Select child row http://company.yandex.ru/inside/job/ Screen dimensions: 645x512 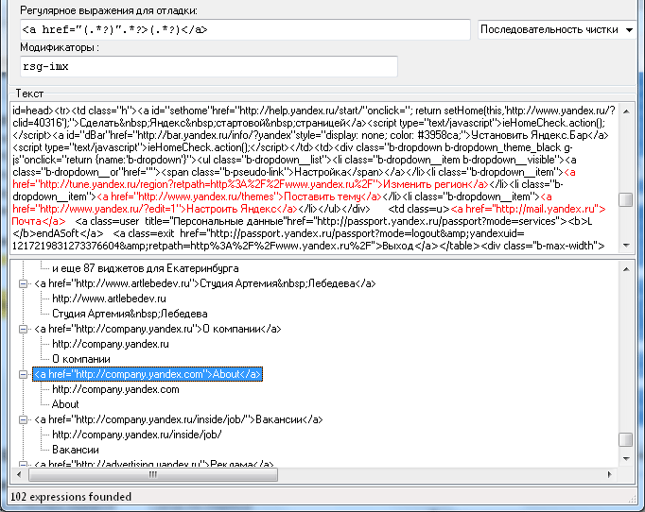pyautogui.click(x=137, y=435)
